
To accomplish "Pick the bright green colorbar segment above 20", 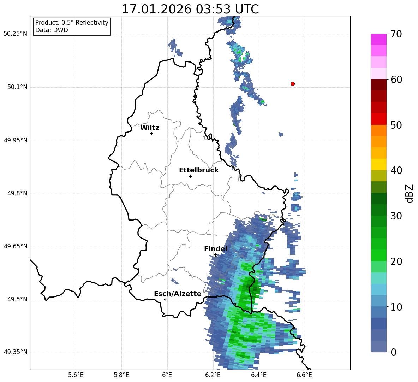I will tap(378, 255).
